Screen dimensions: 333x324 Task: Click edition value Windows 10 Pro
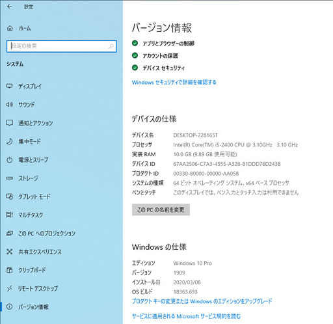193,263
